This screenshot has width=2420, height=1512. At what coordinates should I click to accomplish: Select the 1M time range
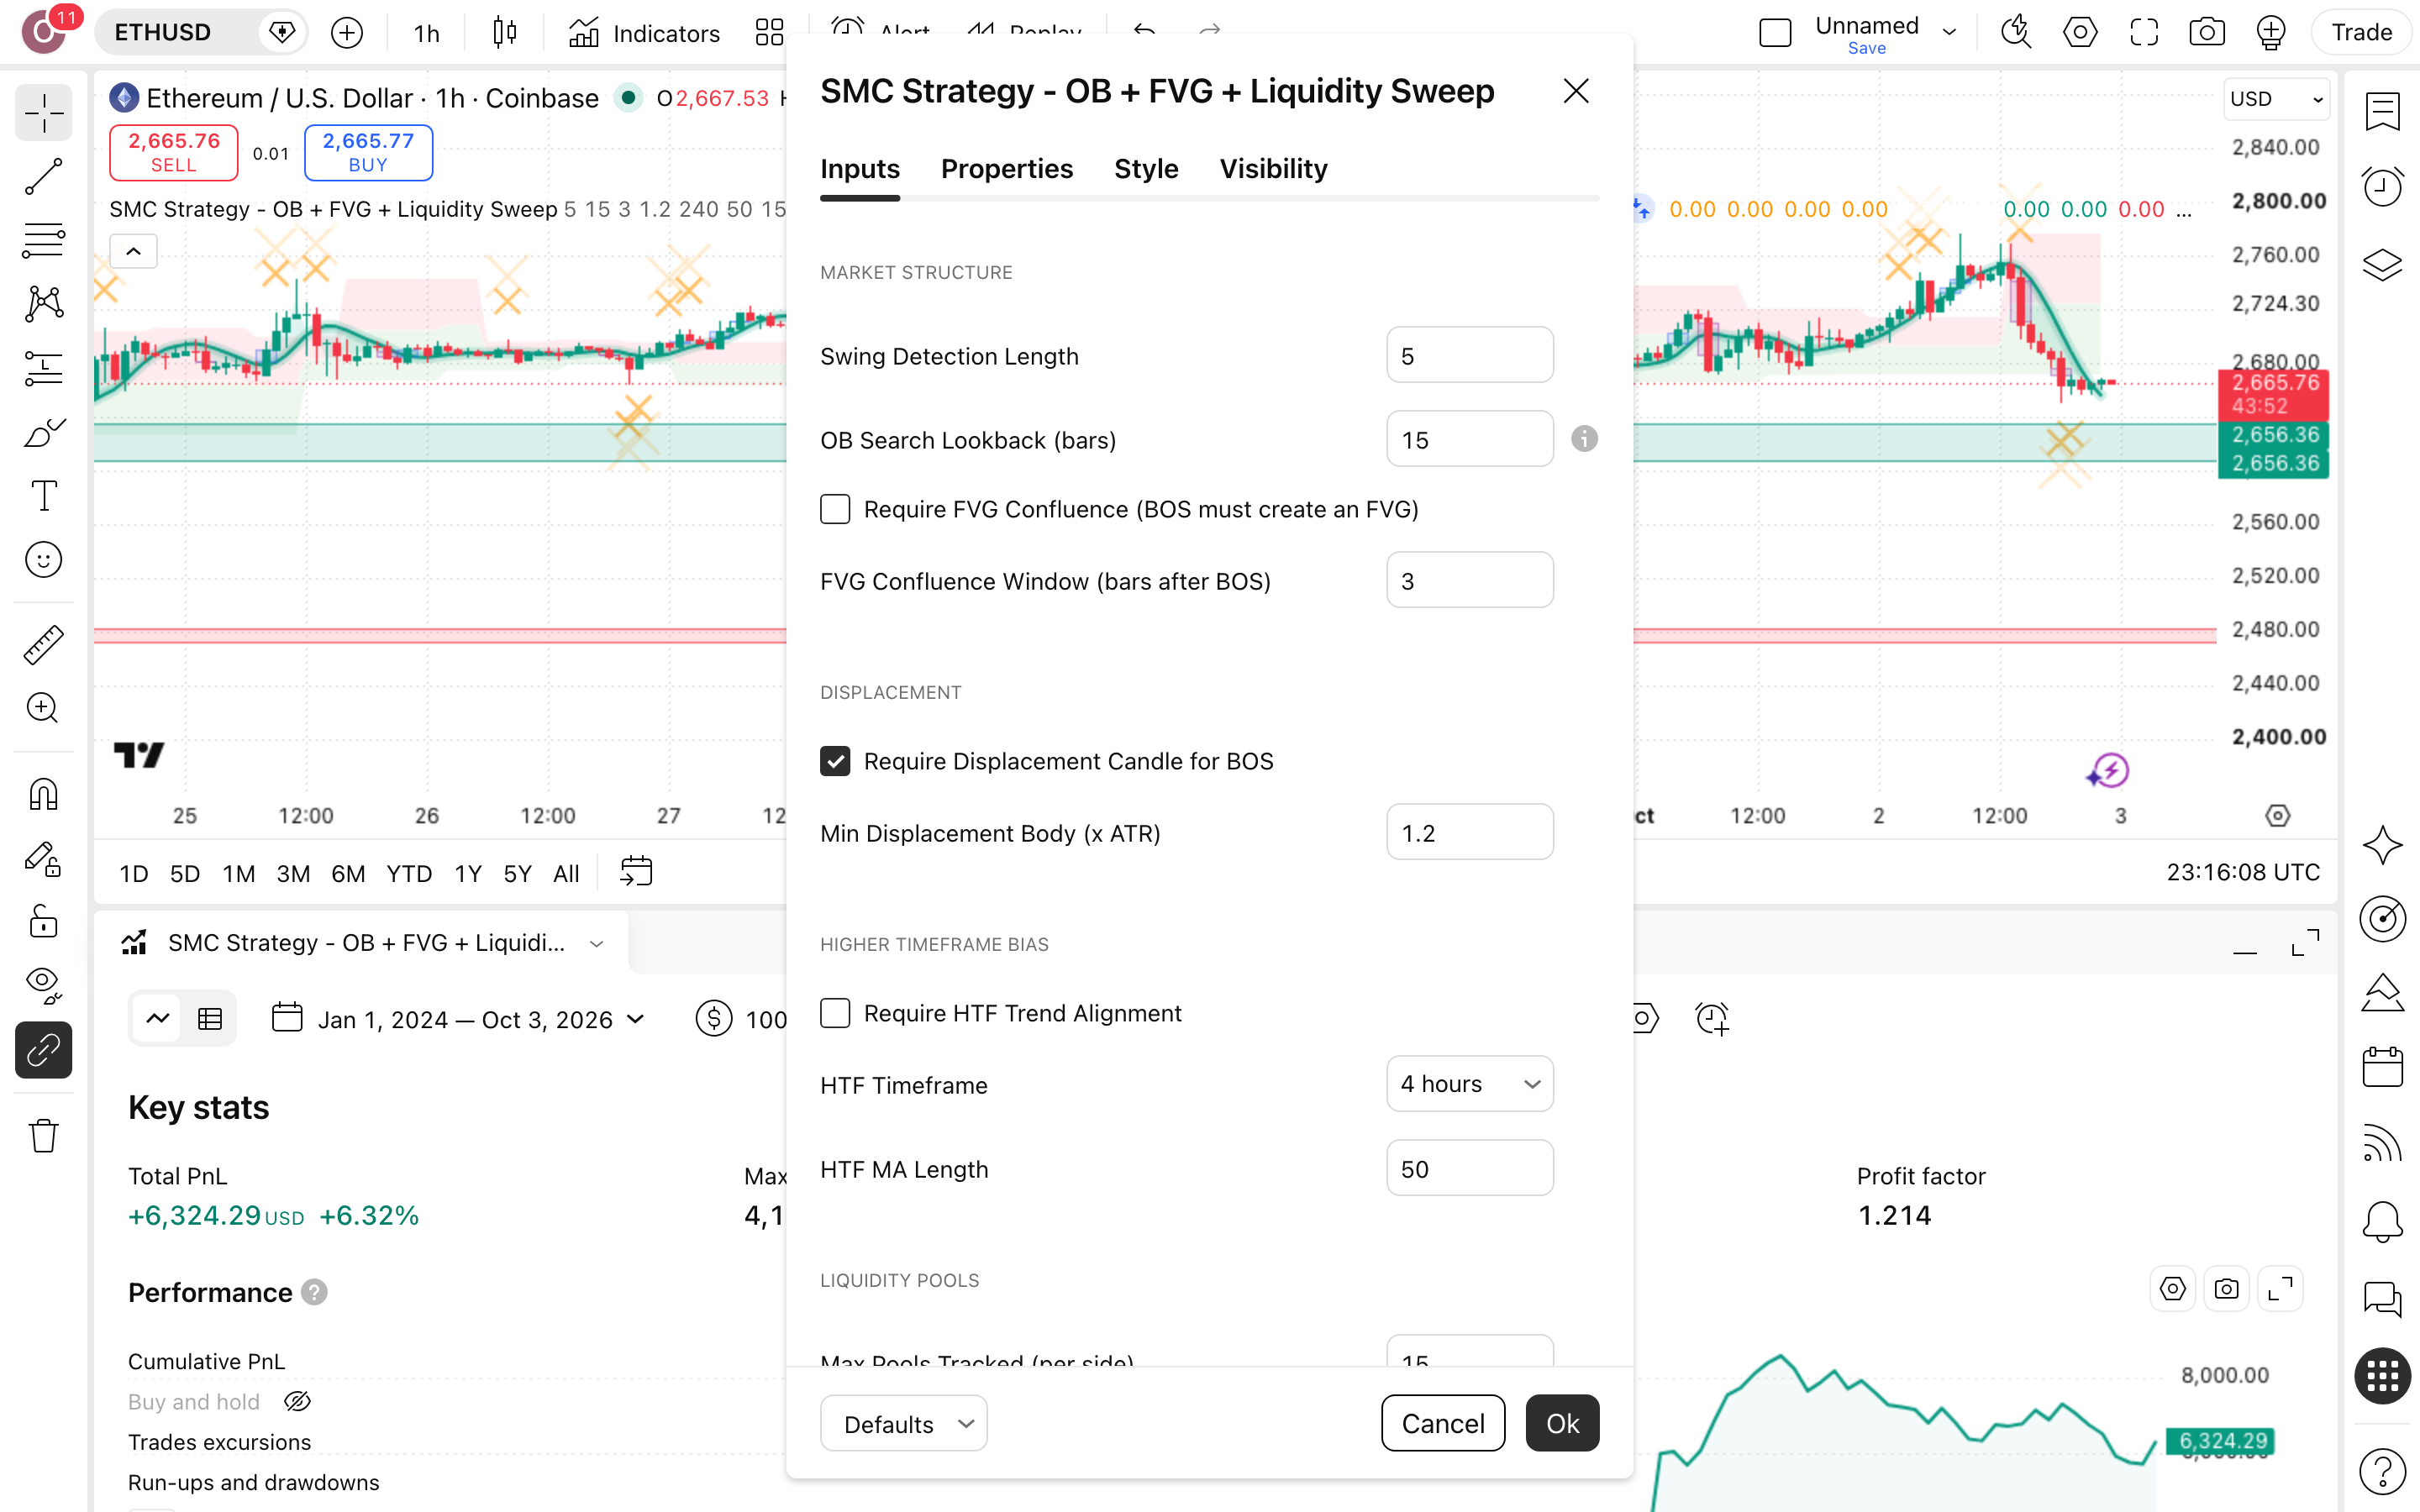[x=238, y=873]
